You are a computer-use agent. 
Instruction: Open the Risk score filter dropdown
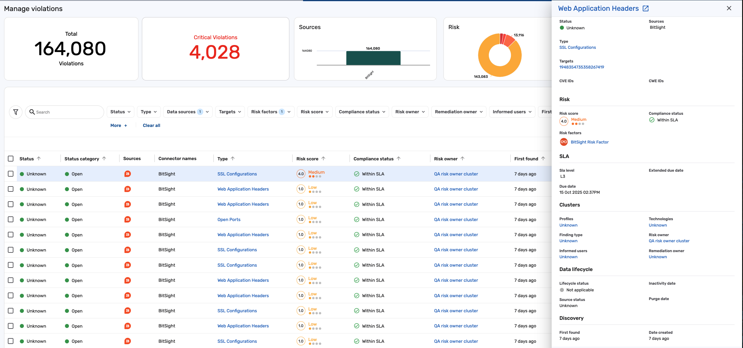[314, 112]
